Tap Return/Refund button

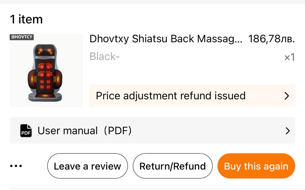(172, 166)
